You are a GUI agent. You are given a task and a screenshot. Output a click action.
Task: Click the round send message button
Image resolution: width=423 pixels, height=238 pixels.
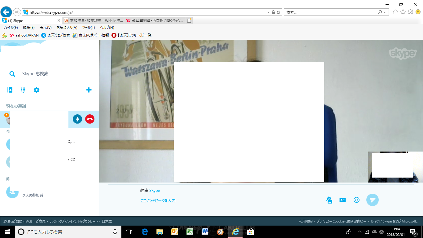point(373,200)
